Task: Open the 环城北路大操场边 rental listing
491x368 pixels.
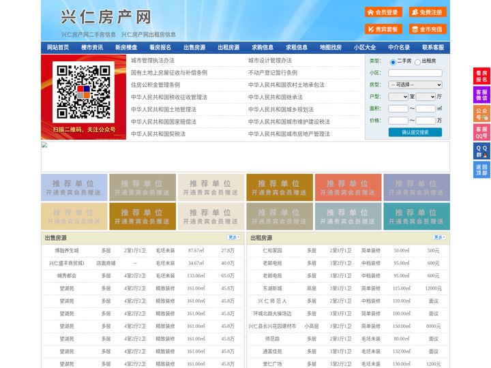Action: tap(272, 313)
